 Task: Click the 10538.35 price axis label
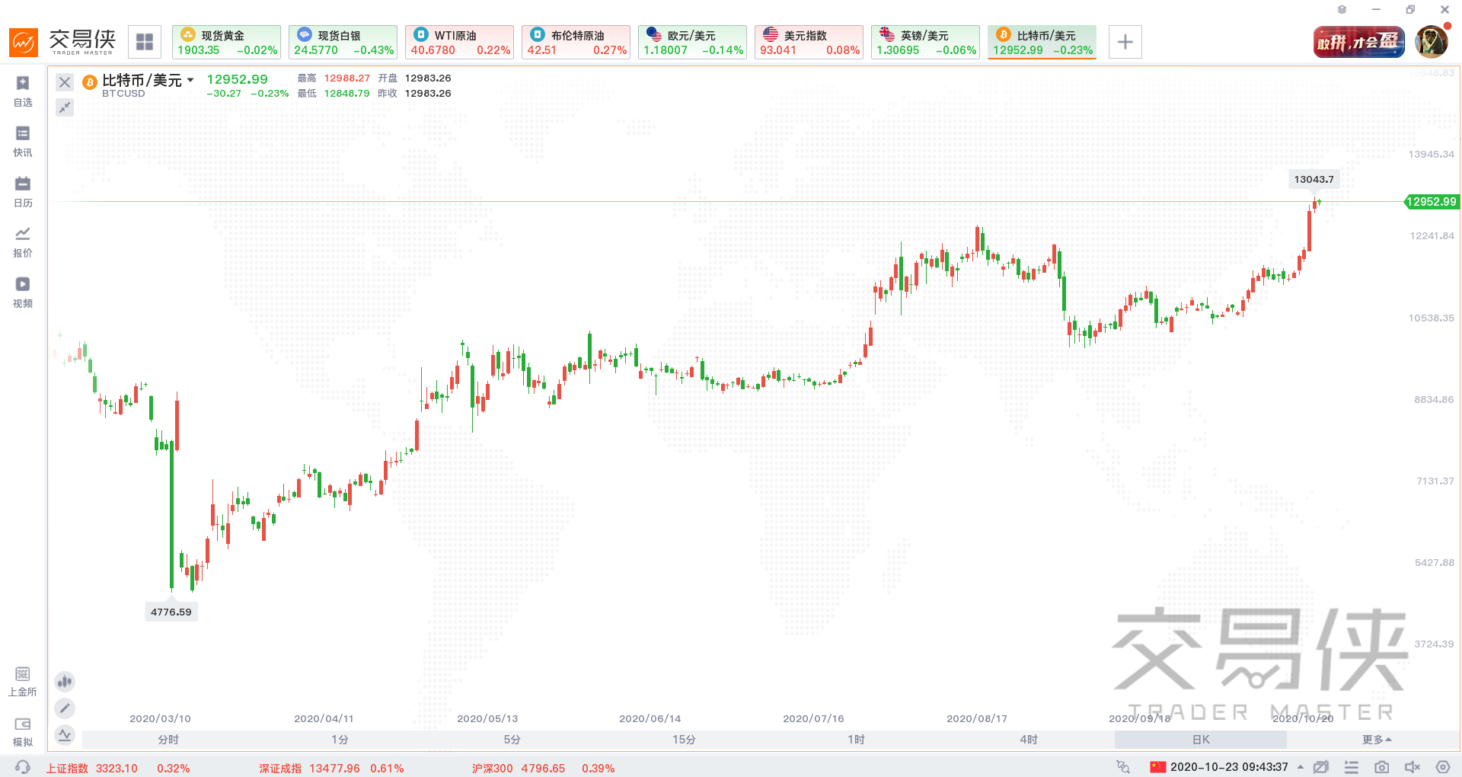1432,318
